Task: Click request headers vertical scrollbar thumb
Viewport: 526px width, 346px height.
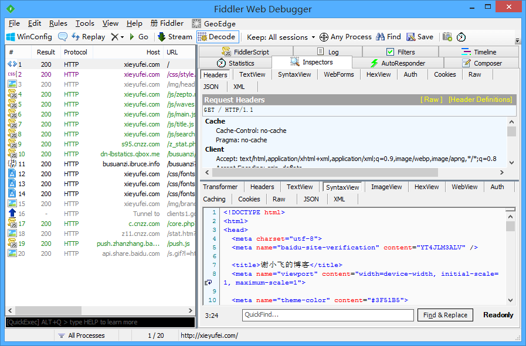Action: point(511,131)
